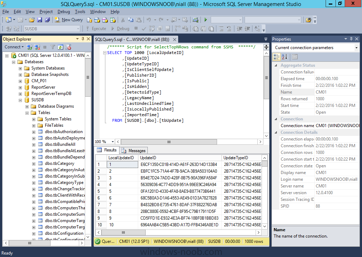Screen dimensions: 362x257
Task: Switch output to Results to Grid
Action: tap(203, 29)
